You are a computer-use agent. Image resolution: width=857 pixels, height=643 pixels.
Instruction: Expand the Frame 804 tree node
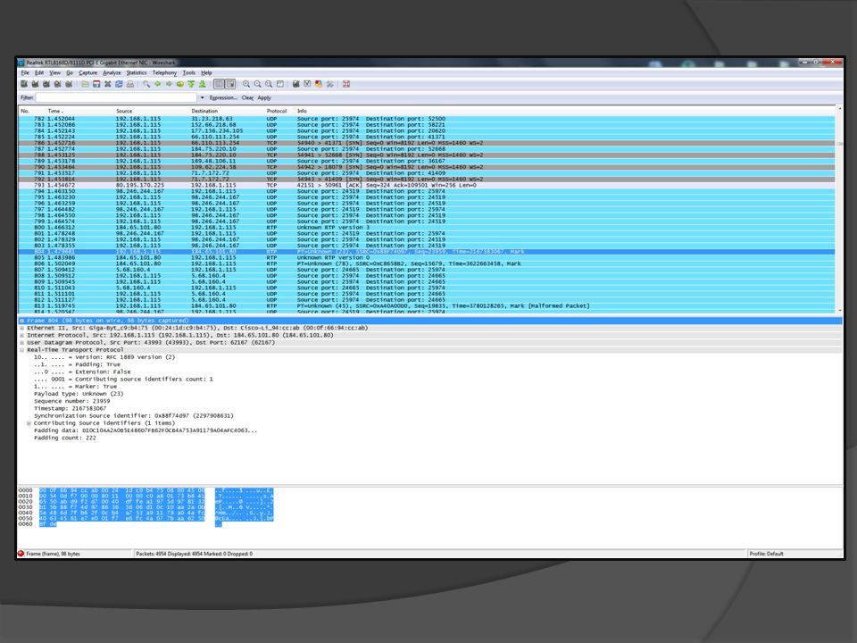coord(21,321)
